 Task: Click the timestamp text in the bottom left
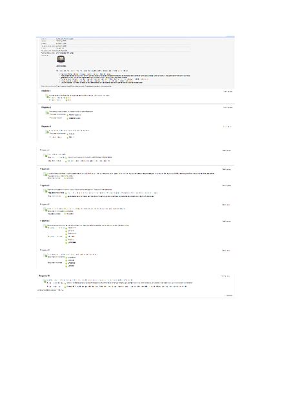click(50, 290)
